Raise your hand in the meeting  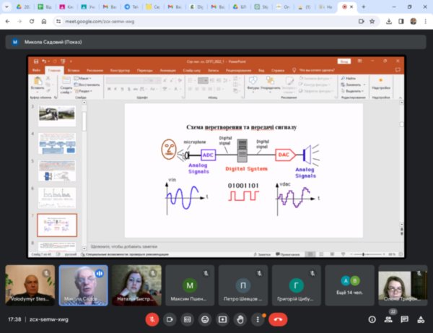(x=240, y=319)
